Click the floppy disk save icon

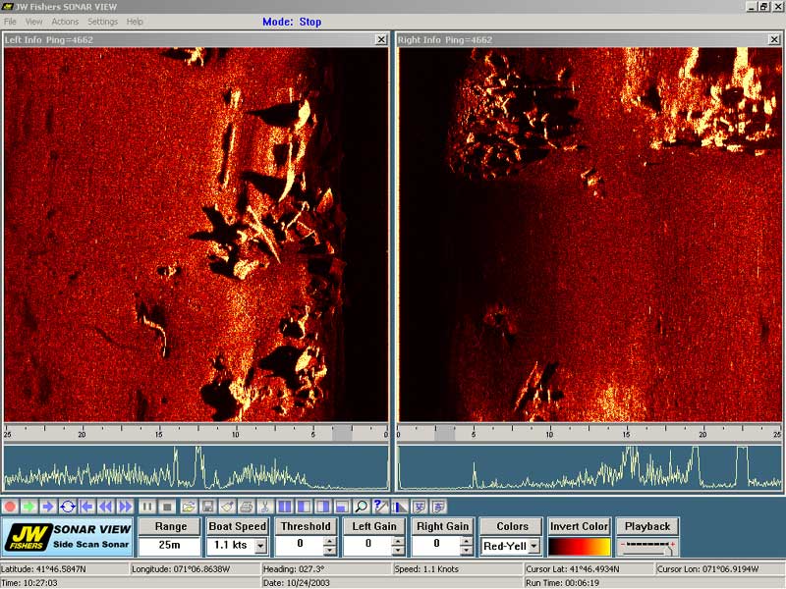(x=208, y=507)
